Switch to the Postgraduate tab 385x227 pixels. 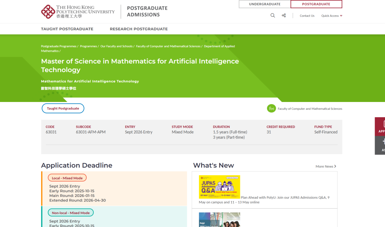coord(316,4)
